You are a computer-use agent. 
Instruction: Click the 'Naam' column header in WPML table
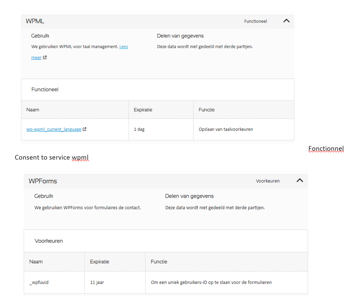click(x=75, y=110)
